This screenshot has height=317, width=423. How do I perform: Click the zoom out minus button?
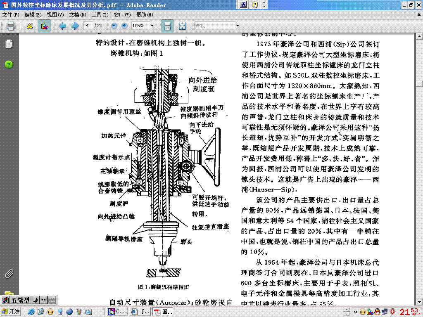pyautogui.click(x=114, y=26)
